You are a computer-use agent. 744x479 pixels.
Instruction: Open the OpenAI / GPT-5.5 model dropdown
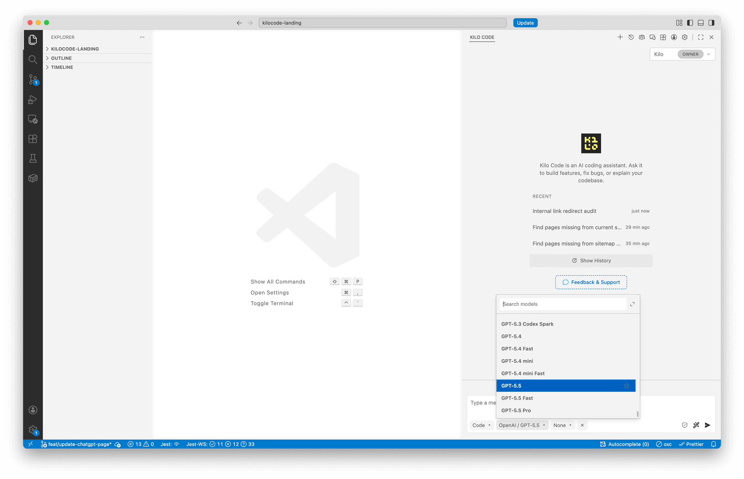[x=522, y=425]
